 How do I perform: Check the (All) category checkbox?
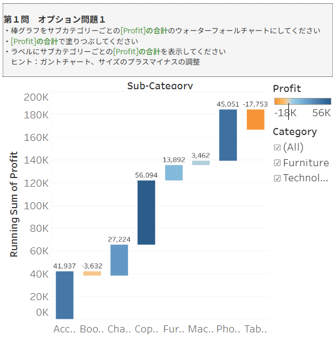pyautogui.click(x=277, y=147)
